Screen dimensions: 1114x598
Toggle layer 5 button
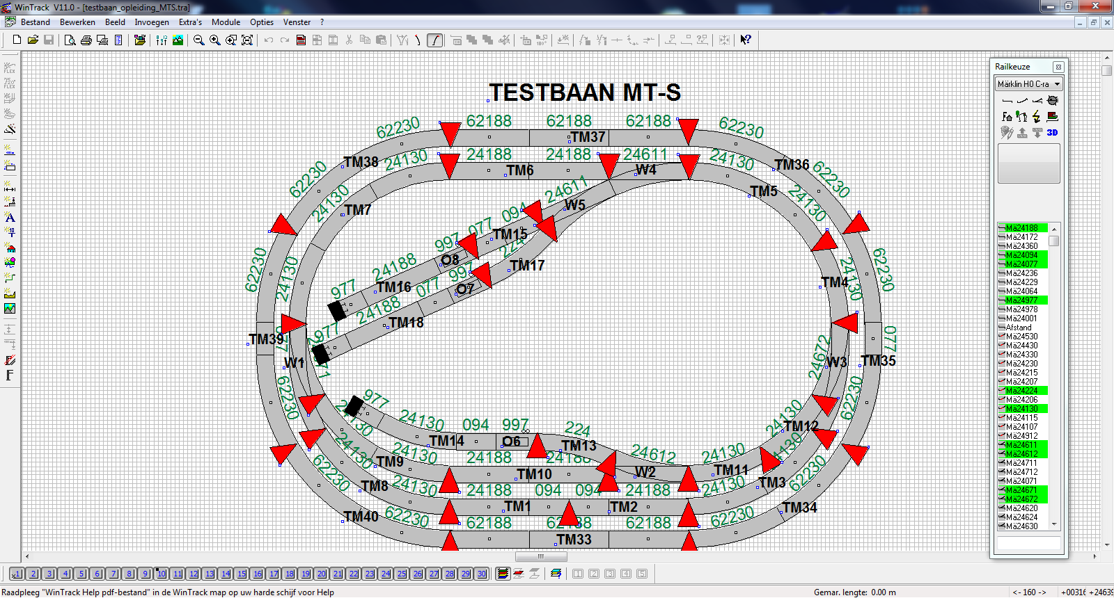[x=81, y=574]
